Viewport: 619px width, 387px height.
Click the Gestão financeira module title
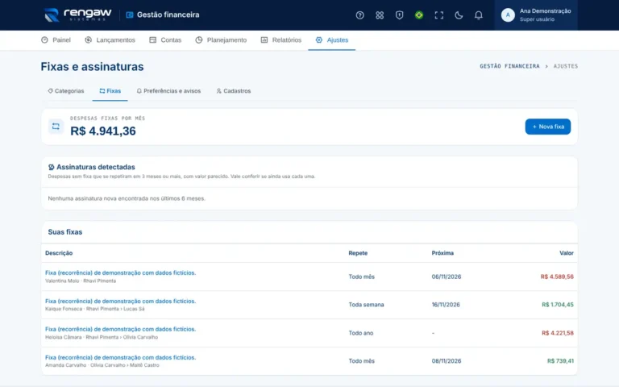pyautogui.click(x=168, y=15)
